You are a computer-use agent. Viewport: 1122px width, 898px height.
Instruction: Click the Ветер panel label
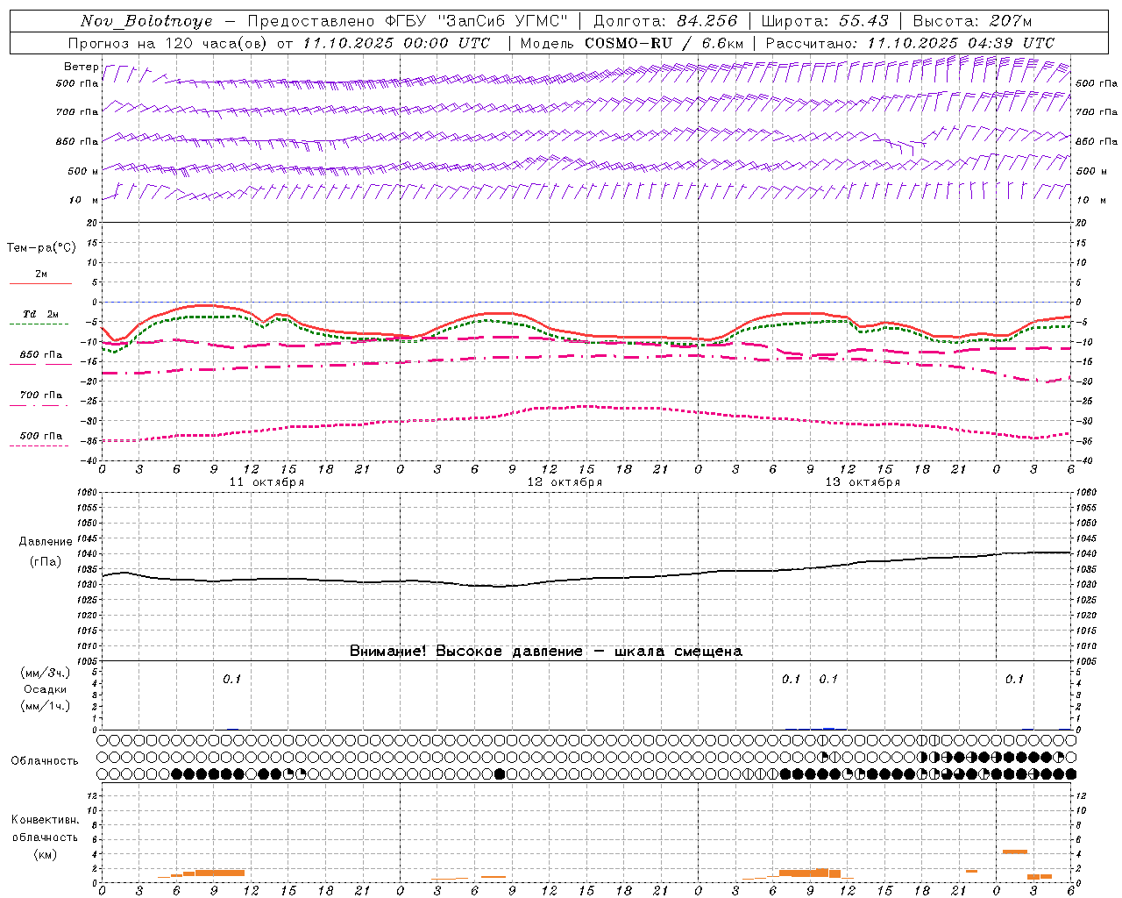tap(81, 67)
